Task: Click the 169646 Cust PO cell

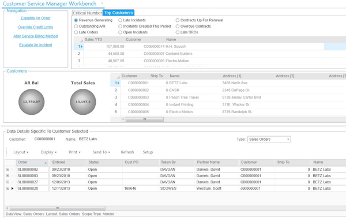Action: tap(140, 189)
